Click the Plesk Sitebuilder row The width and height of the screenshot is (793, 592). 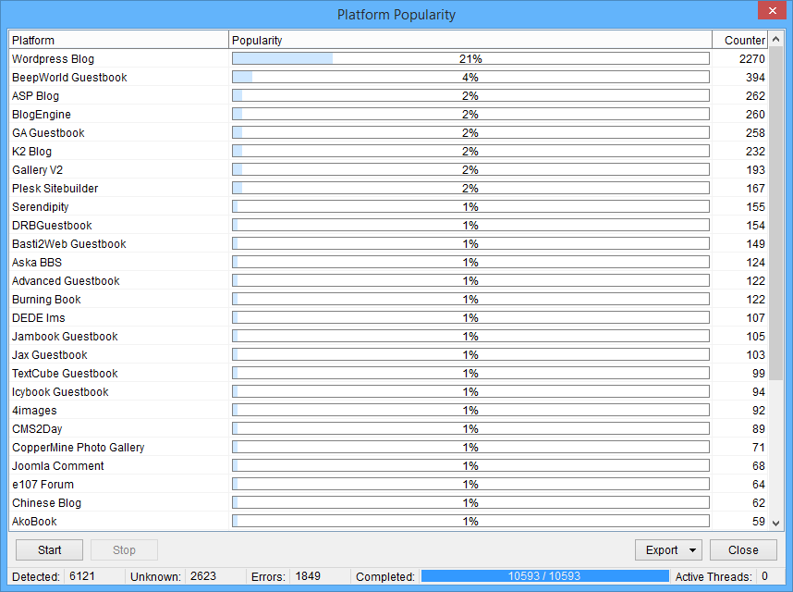tap(55, 189)
